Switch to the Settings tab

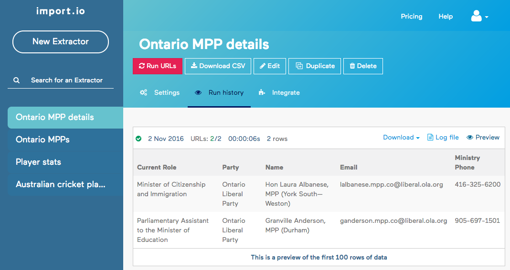coord(159,92)
